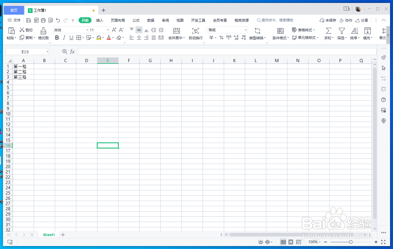Screen dimensions: 393x249
Task: Select cell A1 containing 第一格
Action: tap(23, 66)
